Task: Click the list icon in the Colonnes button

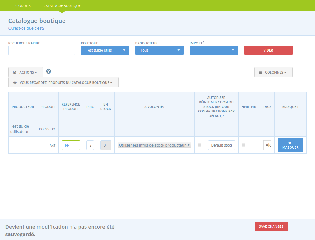Action: (x=260, y=72)
